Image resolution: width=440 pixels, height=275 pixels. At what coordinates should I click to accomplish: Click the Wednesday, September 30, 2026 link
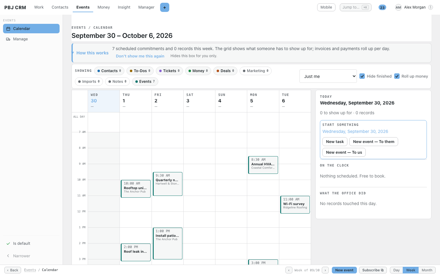[355, 131]
